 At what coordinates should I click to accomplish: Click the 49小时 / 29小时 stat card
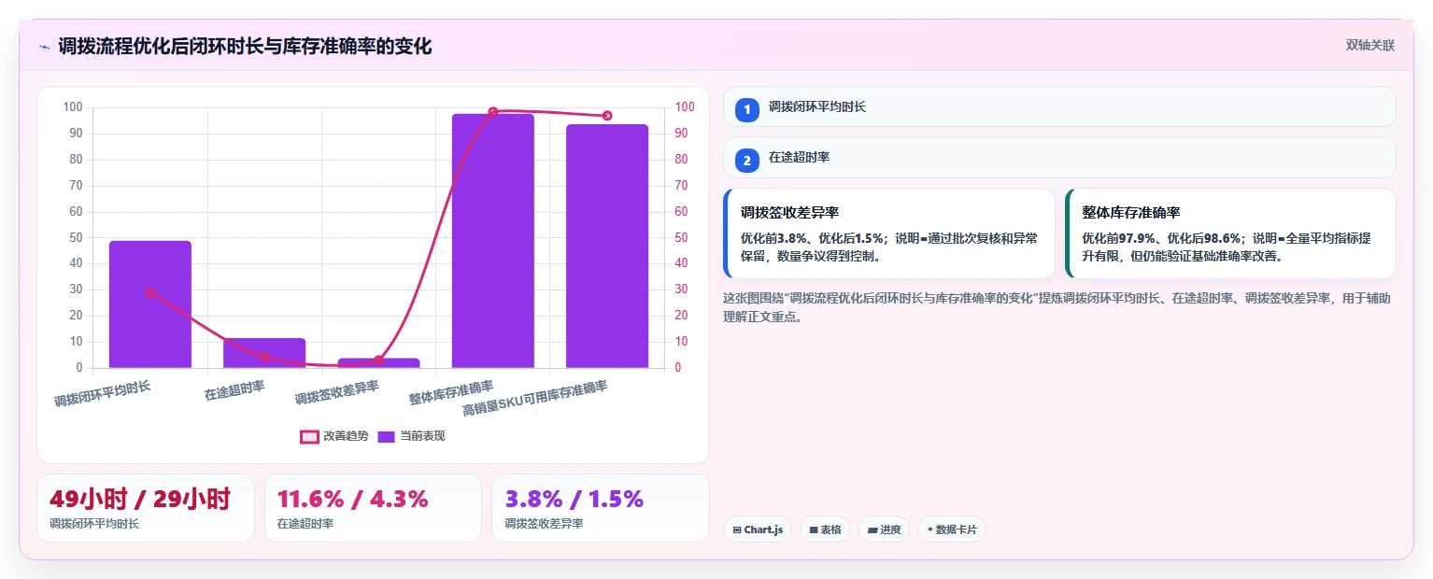pos(146,508)
